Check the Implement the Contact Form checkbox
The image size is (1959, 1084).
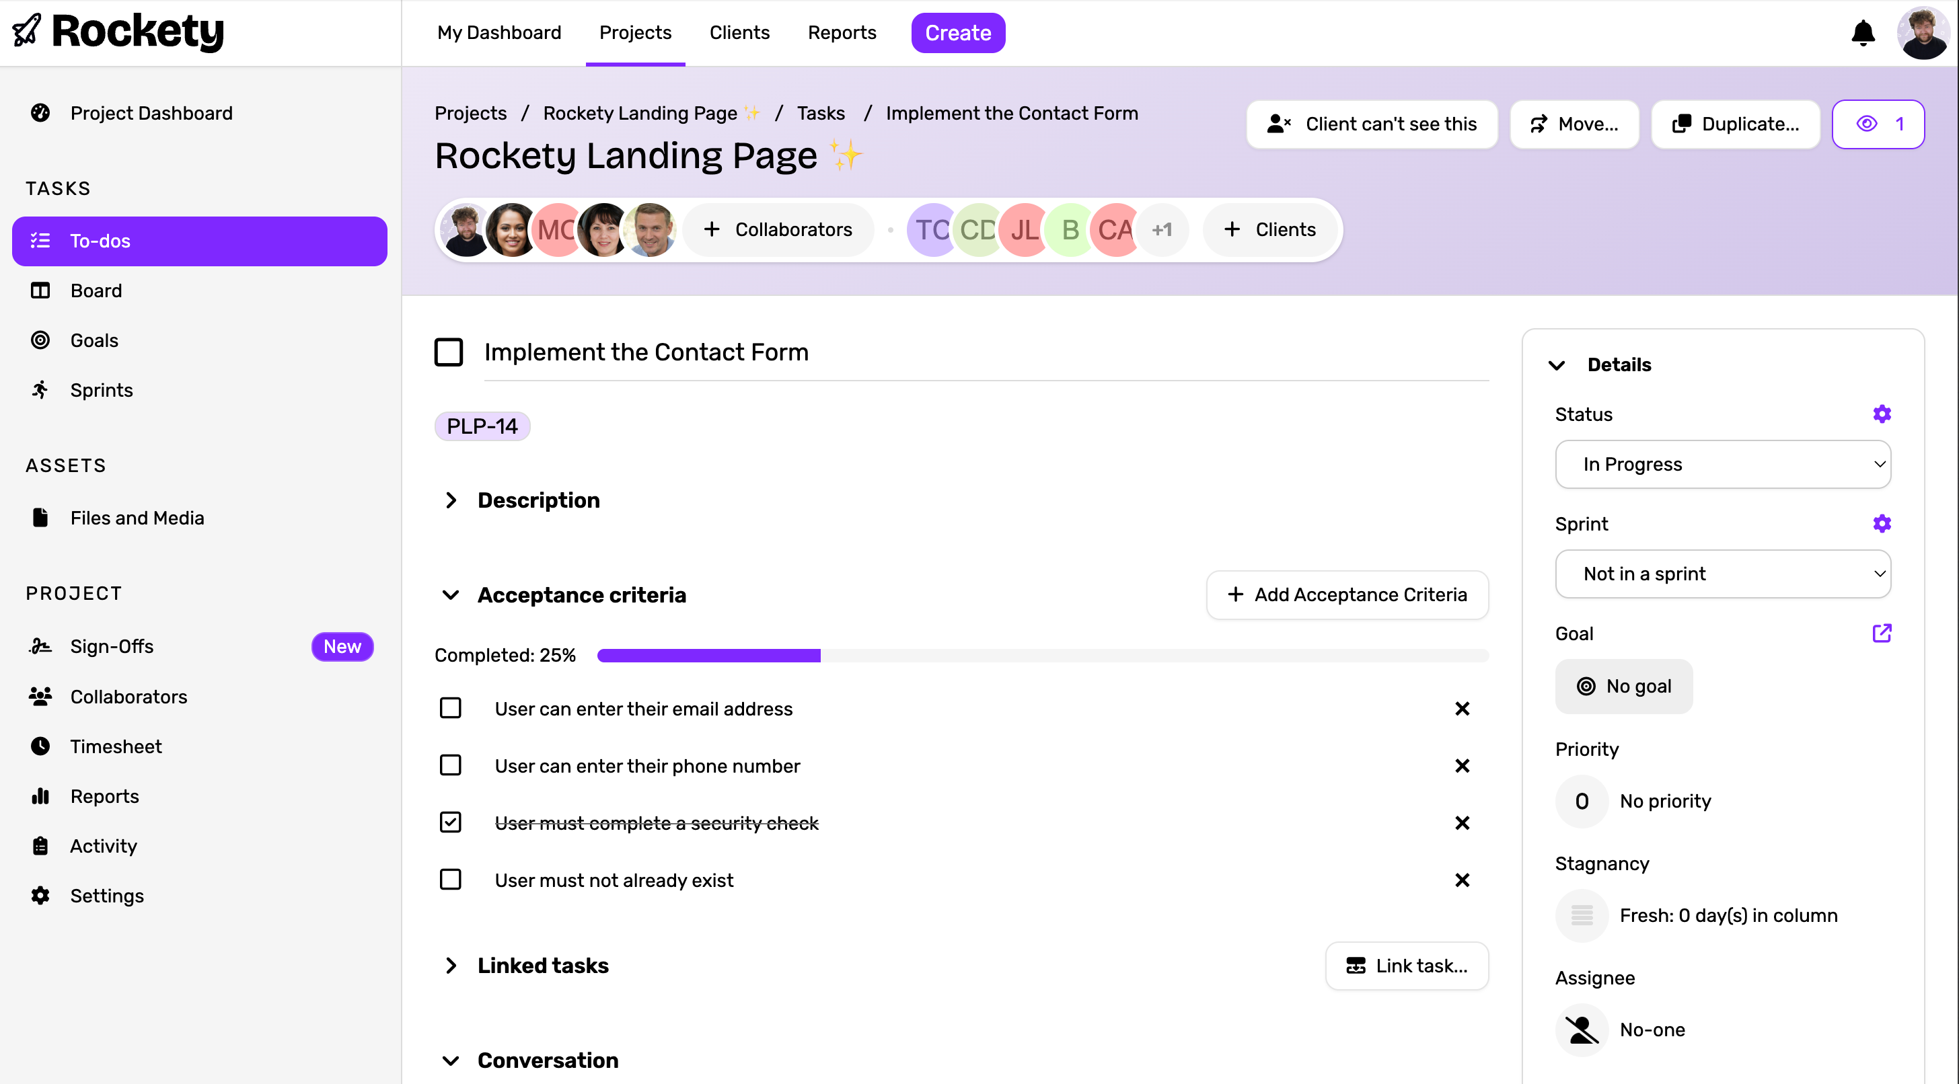tap(449, 352)
